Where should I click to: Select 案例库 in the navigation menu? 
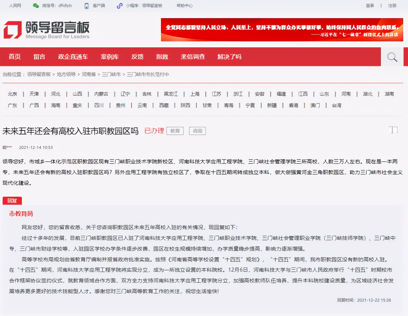pos(110,57)
